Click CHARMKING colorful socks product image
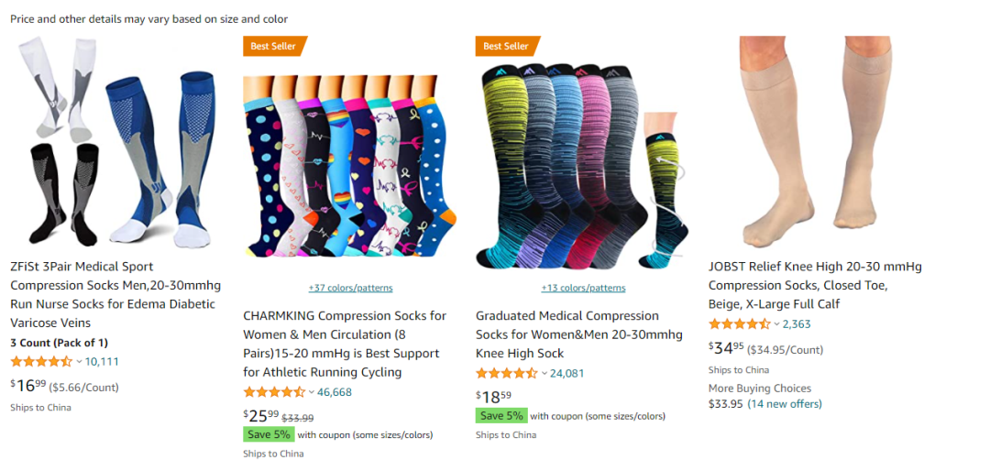The image size is (990, 460). tap(351, 166)
